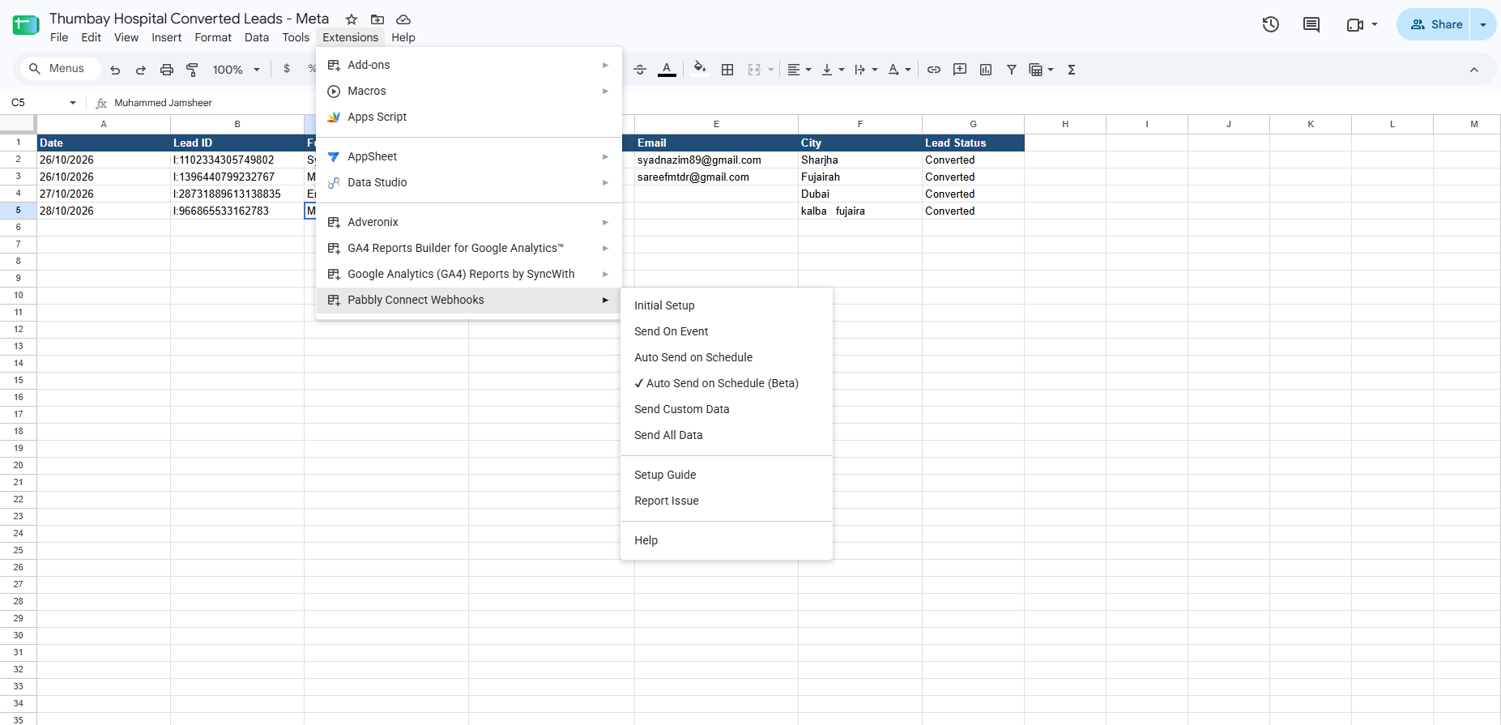The width and height of the screenshot is (1501, 725).
Task: Expand the Name Box dropdown arrow
Action: [x=73, y=103]
